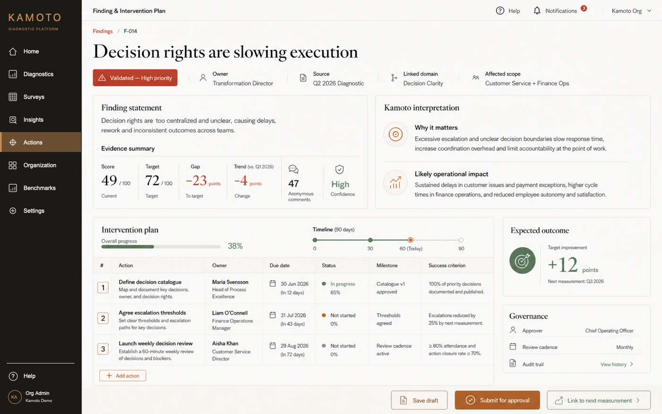Expand the Kamoto Org account dropdown
662x414 pixels.
click(x=631, y=10)
